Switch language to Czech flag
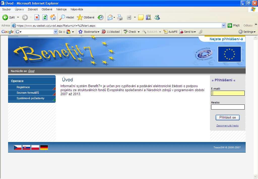The image size is (258, 179). click(18, 148)
